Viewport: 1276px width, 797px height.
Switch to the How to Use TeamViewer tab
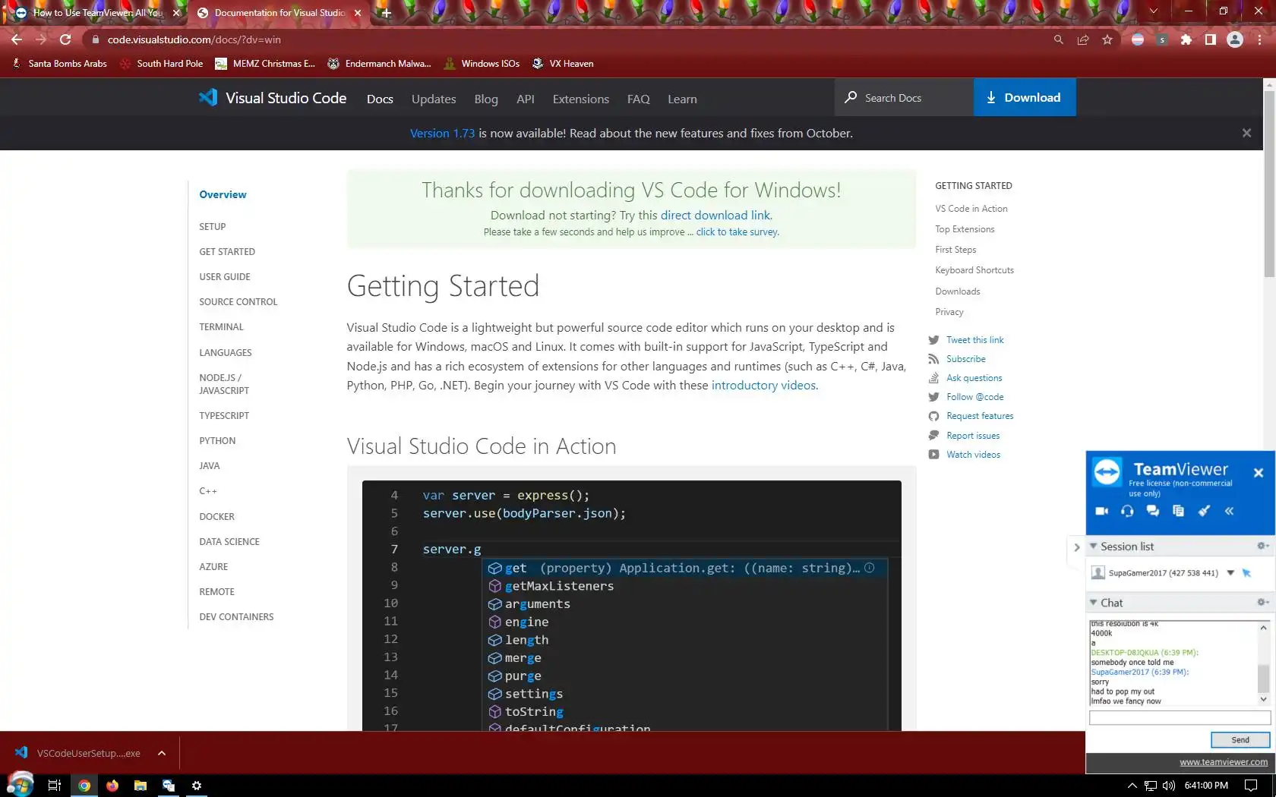click(96, 13)
